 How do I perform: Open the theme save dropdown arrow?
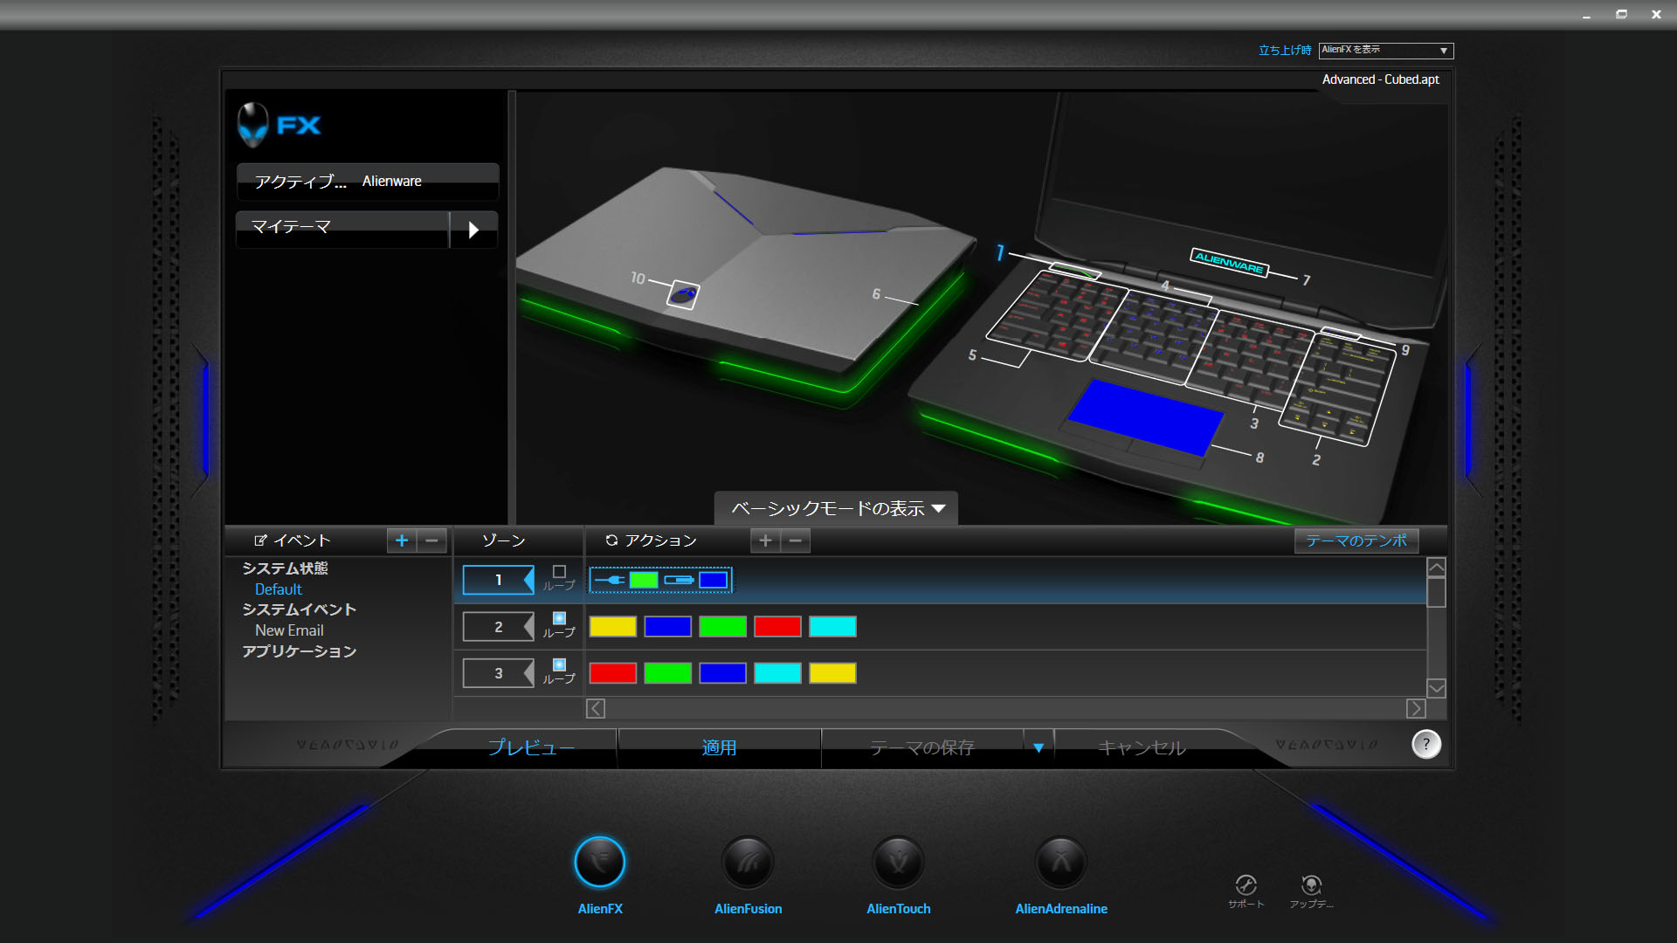(x=1039, y=747)
